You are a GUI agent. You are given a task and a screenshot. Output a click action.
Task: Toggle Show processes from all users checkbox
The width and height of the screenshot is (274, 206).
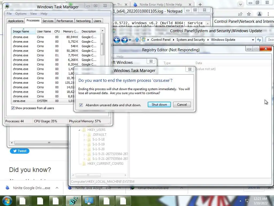click(x=13, y=108)
